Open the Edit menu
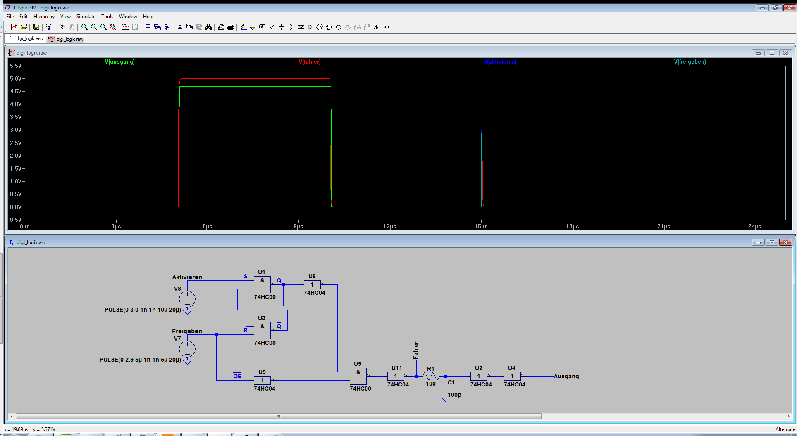The width and height of the screenshot is (797, 436). pyautogui.click(x=24, y=17)
